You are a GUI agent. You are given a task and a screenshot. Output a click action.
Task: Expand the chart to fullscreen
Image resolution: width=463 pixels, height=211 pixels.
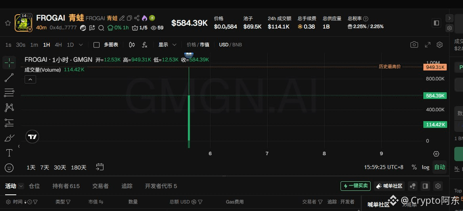tap(427, 44)
